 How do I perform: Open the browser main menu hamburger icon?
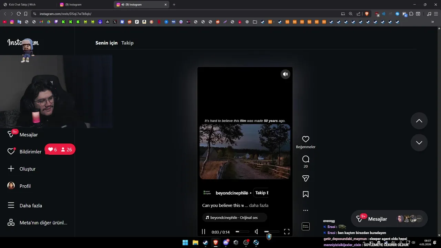436,14
